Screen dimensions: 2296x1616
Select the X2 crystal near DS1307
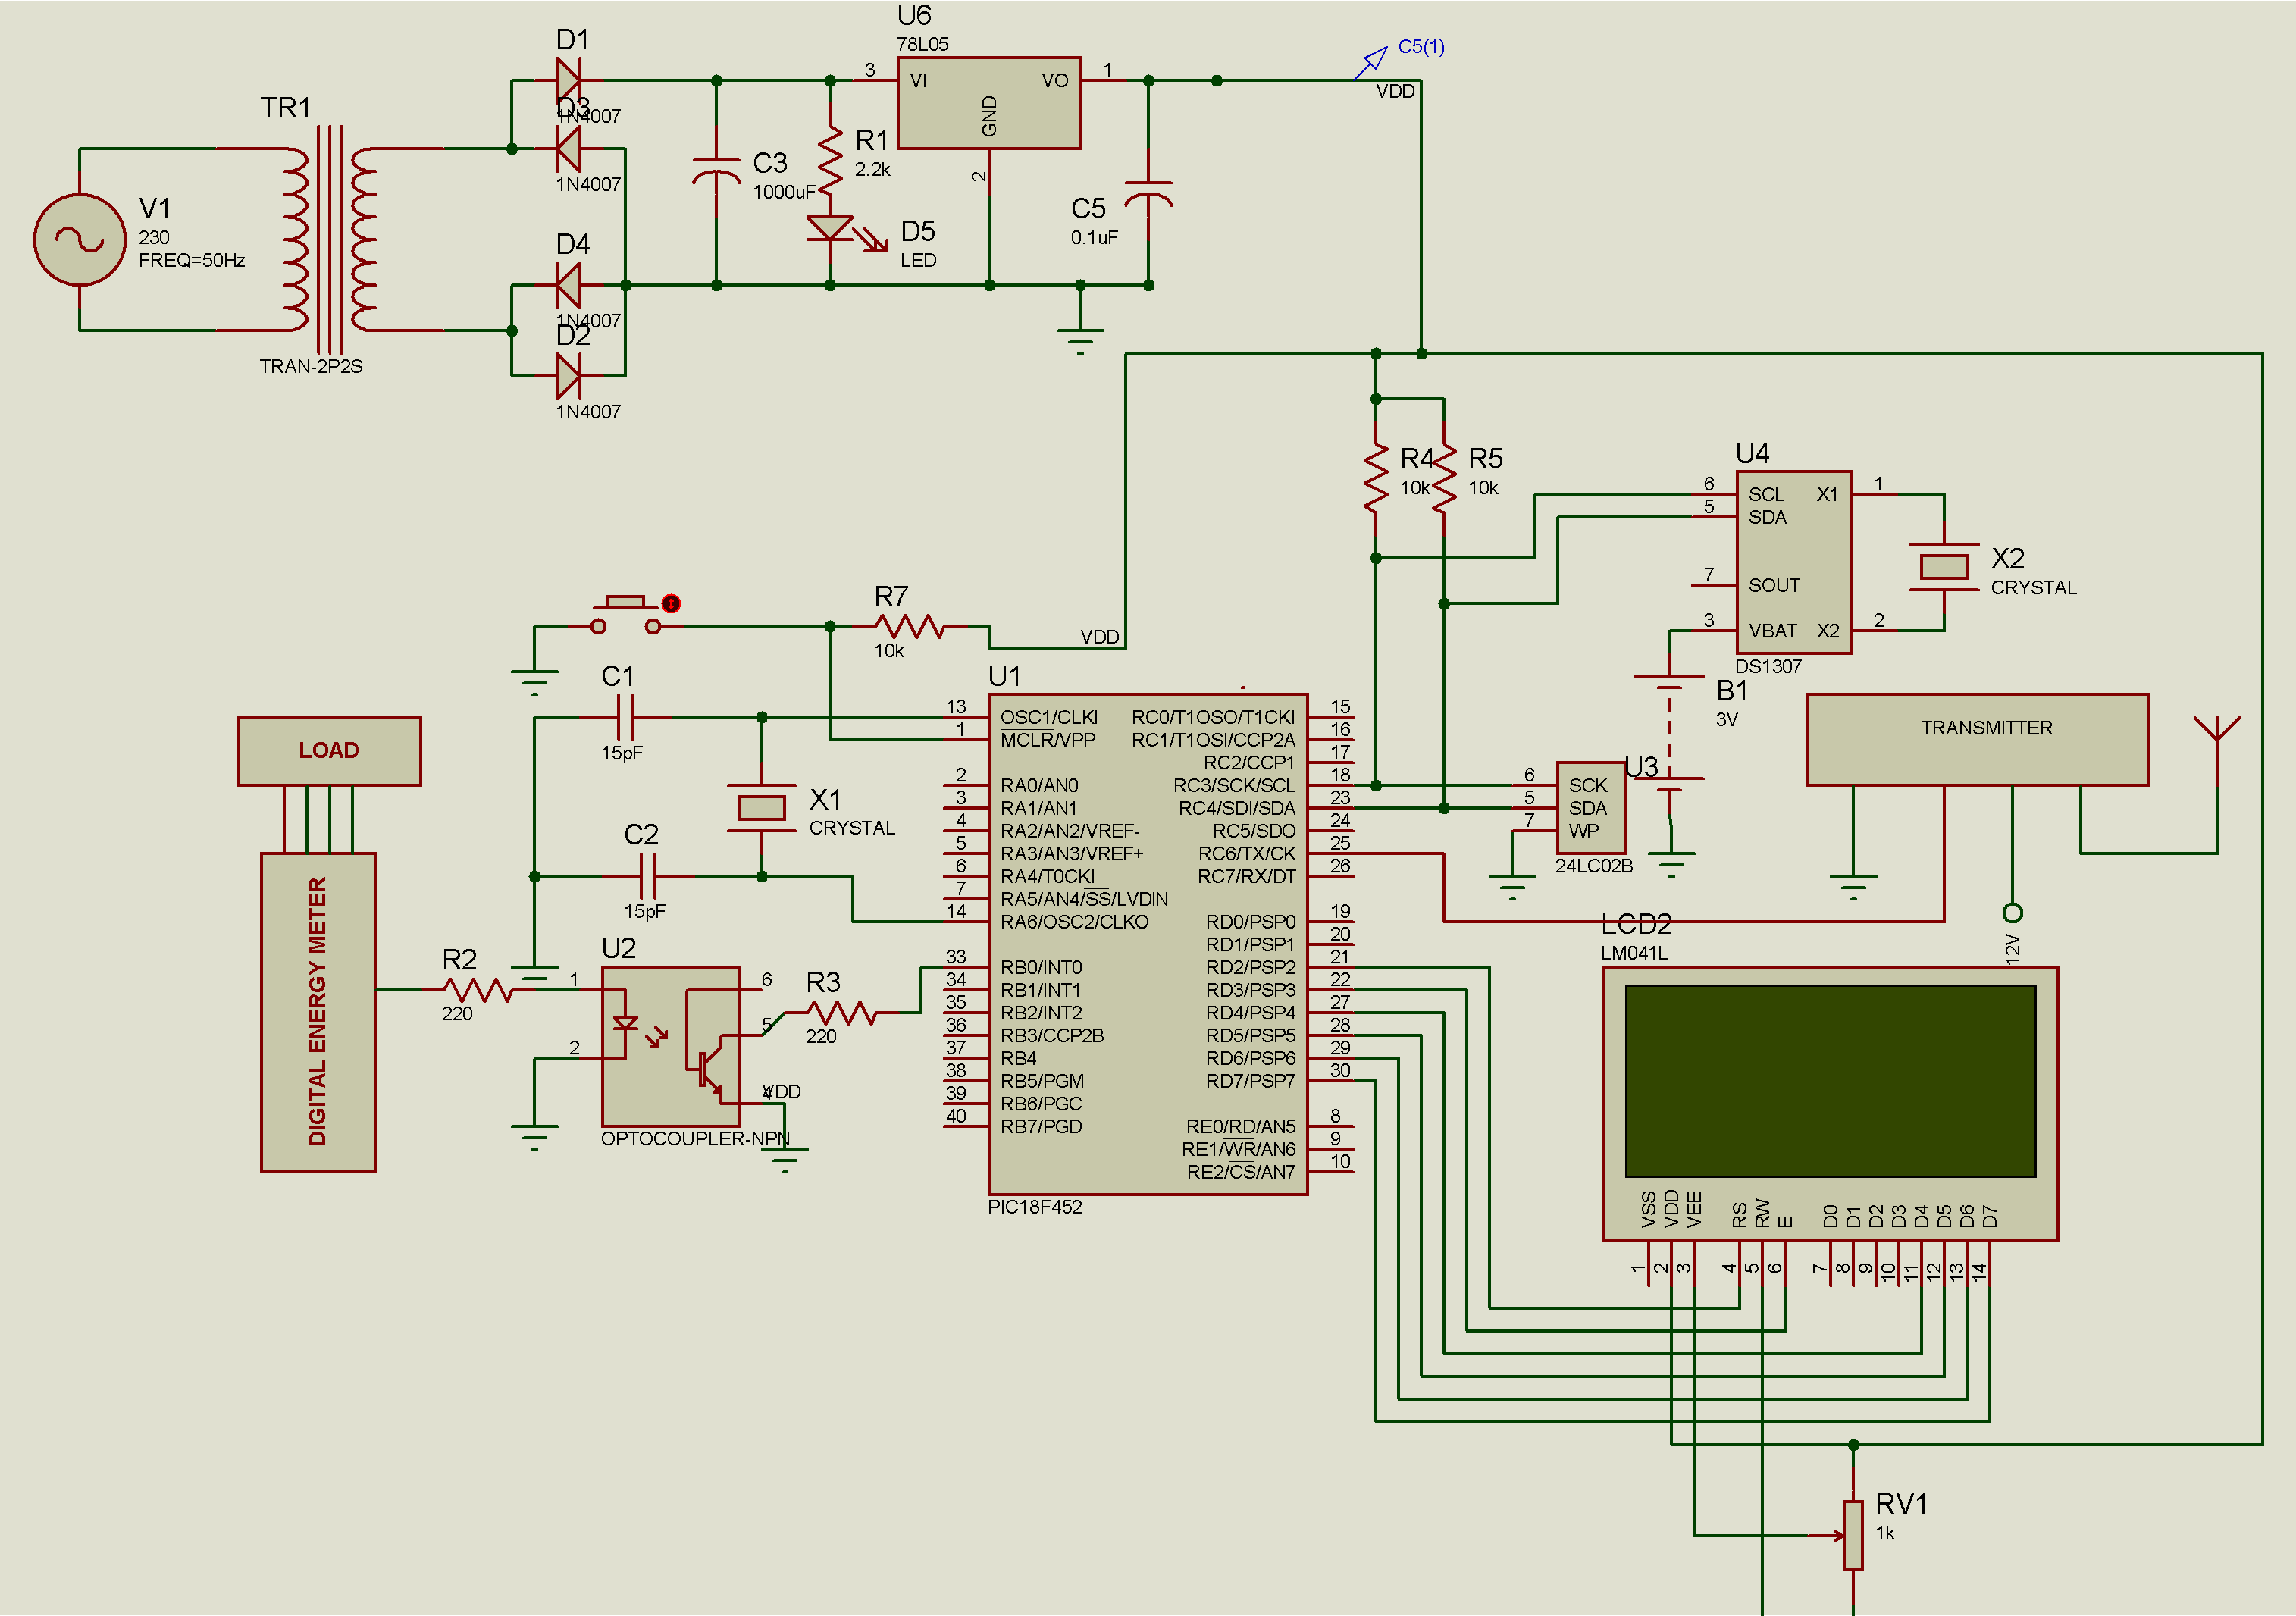pyautogui.click(x=1943, y=566)
